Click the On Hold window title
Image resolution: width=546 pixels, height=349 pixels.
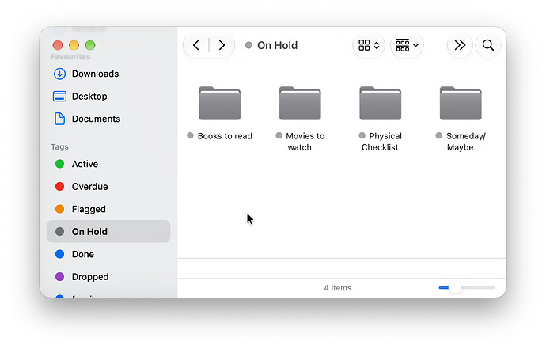(277, 45)
